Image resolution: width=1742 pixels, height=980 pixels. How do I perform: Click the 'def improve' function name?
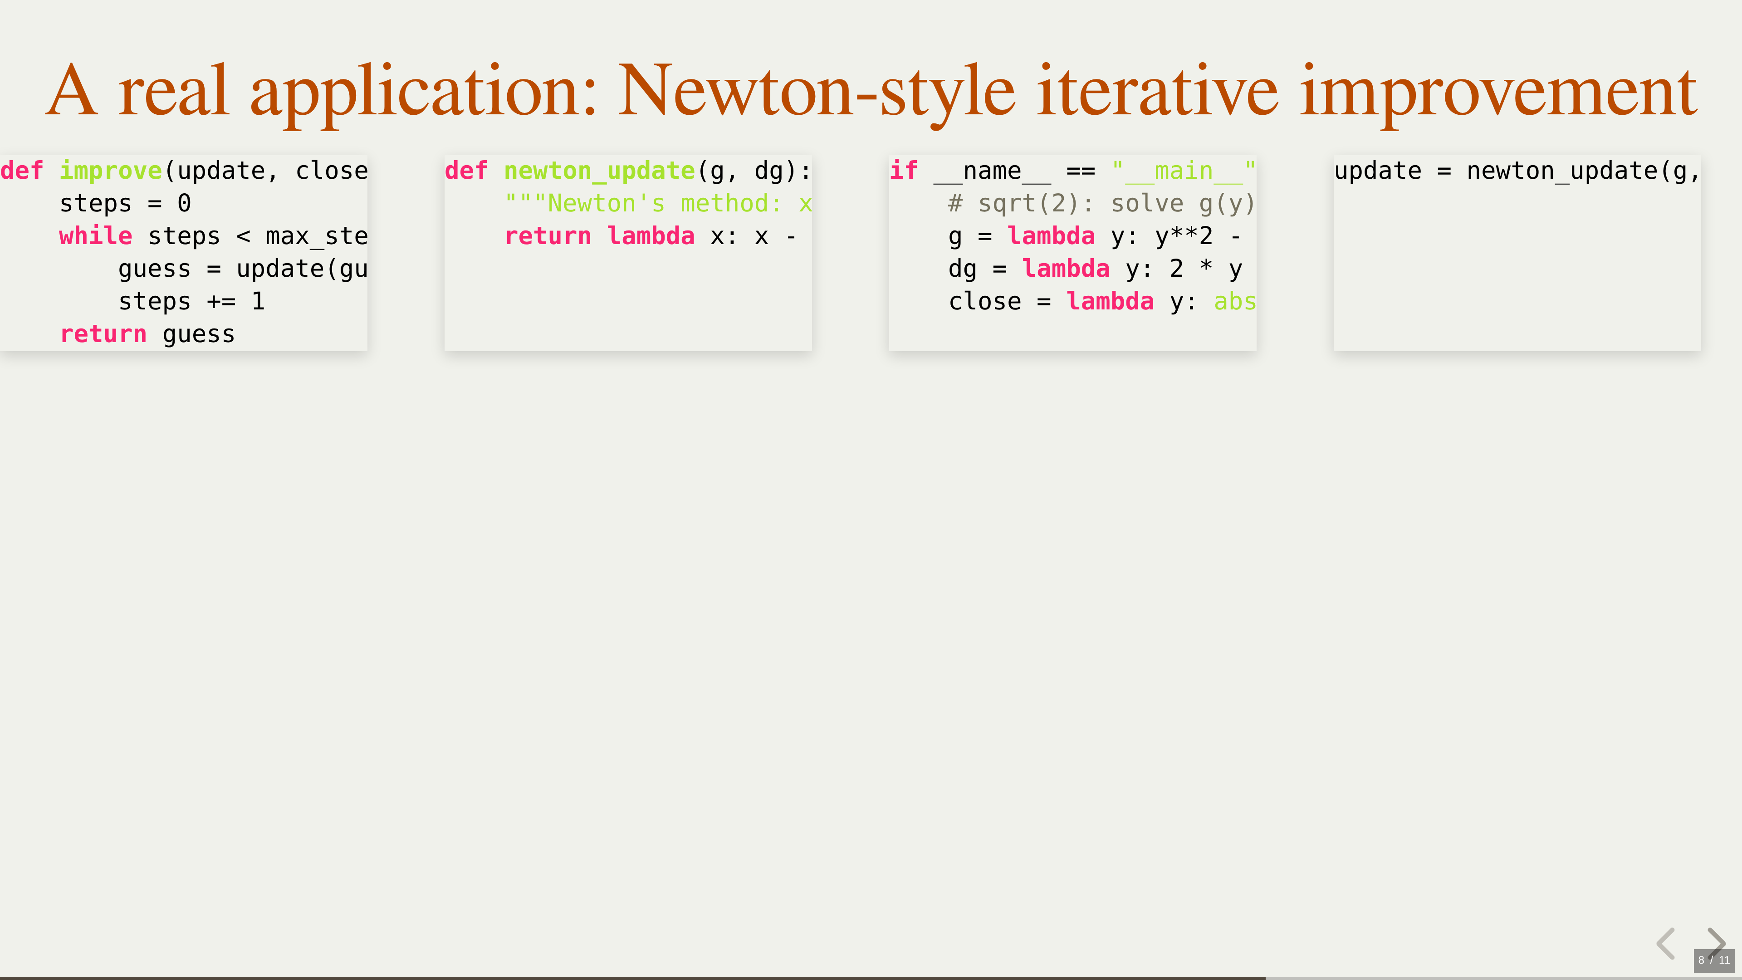click(x=111, y=171)
